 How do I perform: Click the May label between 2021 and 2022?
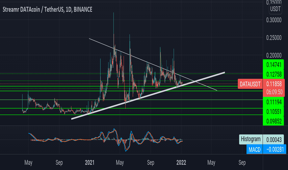(x=120, y=163)
